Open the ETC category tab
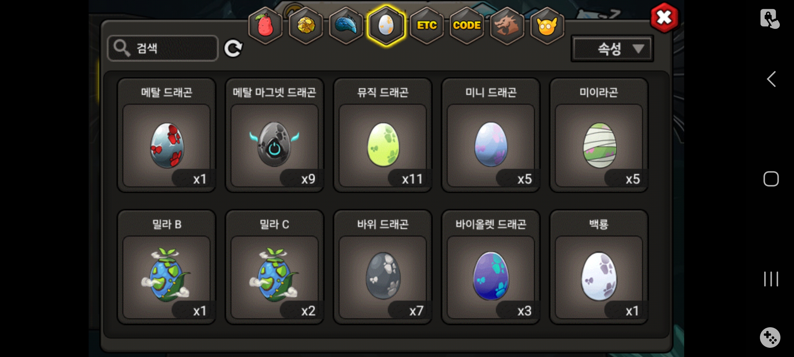The width and height of the screenshot is (794, 357). pos(427,25)
